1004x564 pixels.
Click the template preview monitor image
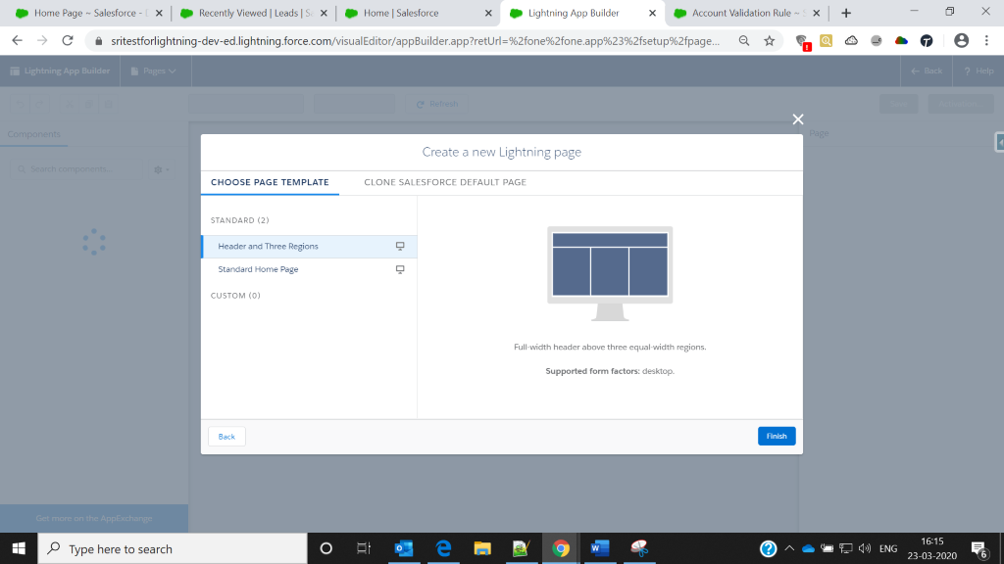click(x=609, y=272)
